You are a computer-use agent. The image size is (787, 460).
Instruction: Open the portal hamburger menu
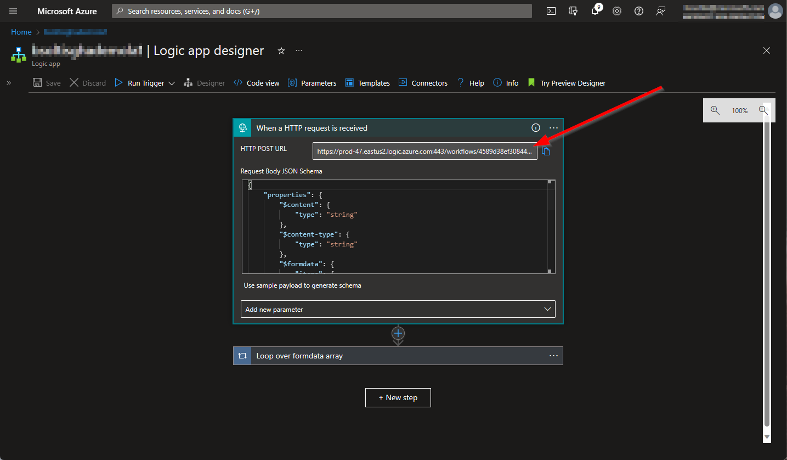[13, 11]
